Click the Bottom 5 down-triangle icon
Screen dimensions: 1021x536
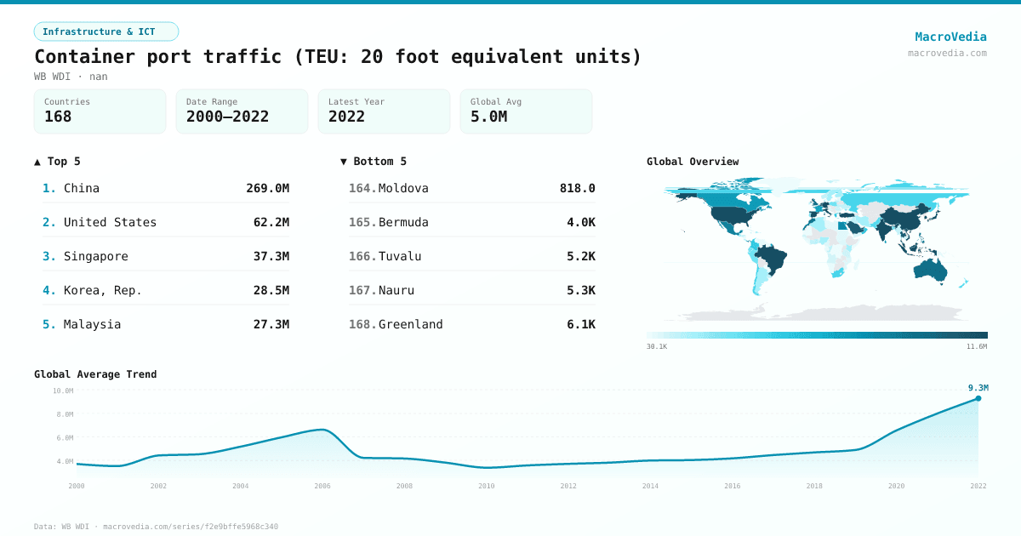tap(344, 162)
